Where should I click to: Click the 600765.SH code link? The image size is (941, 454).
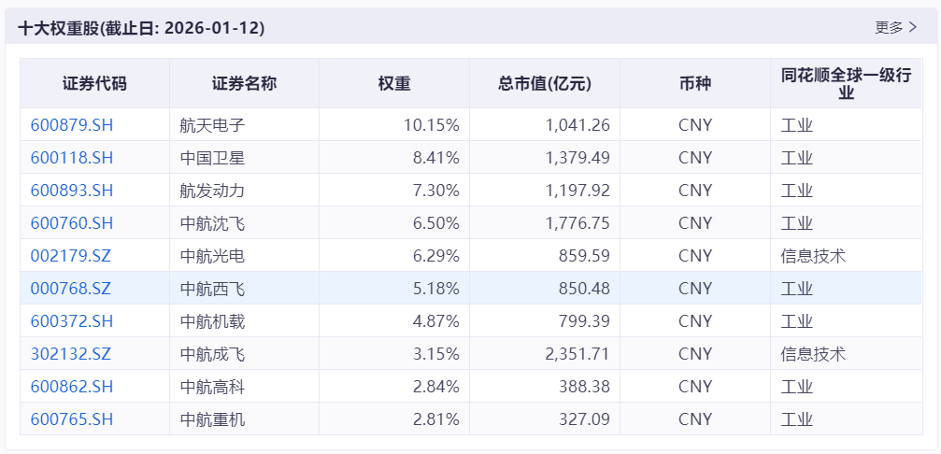point(72,419)
